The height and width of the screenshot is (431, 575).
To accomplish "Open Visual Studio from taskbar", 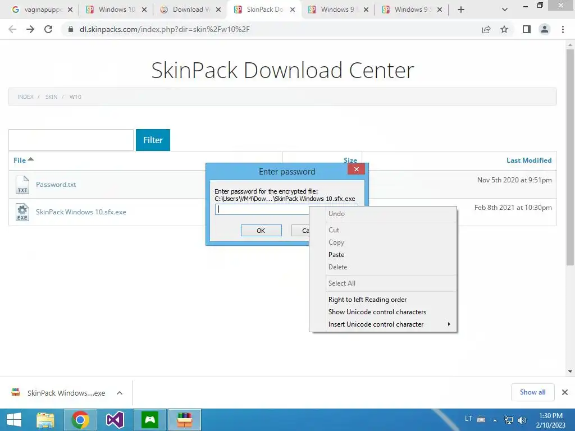I will pyautogui.click(x=115, y=420).
